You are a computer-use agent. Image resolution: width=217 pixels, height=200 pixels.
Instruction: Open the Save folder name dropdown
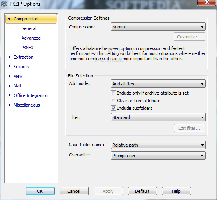pos(158,145)
